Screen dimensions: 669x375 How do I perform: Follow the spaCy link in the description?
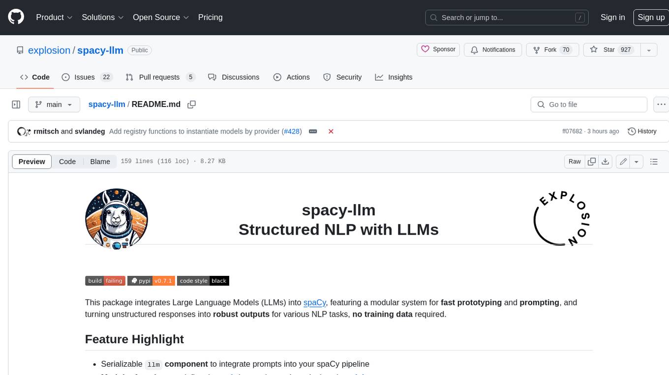(x=315, y=302)
